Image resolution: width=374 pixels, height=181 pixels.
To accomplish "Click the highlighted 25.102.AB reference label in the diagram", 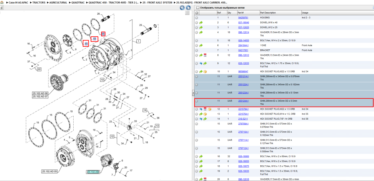I will [x=93, y=172].
